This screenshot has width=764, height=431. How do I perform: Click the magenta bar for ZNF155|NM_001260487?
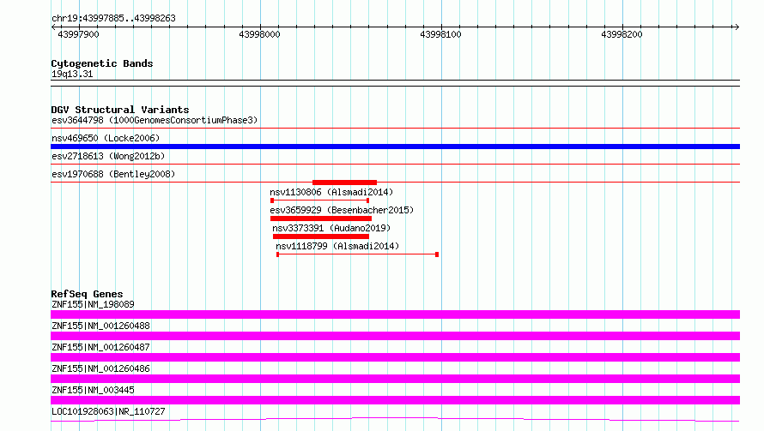(395, 357)
